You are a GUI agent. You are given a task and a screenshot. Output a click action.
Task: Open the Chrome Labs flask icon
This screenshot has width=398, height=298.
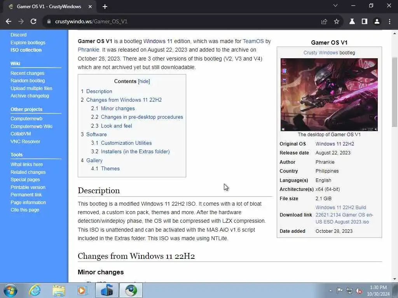point(352,22)
